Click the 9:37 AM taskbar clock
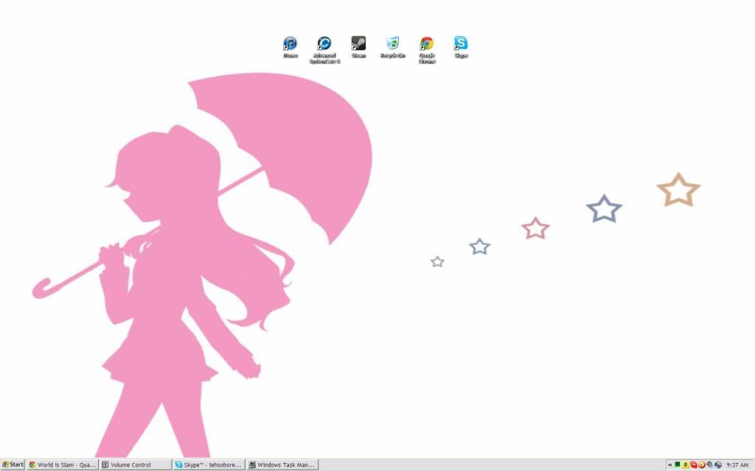This screenshot has height=471, width=755. coord(738,465)
